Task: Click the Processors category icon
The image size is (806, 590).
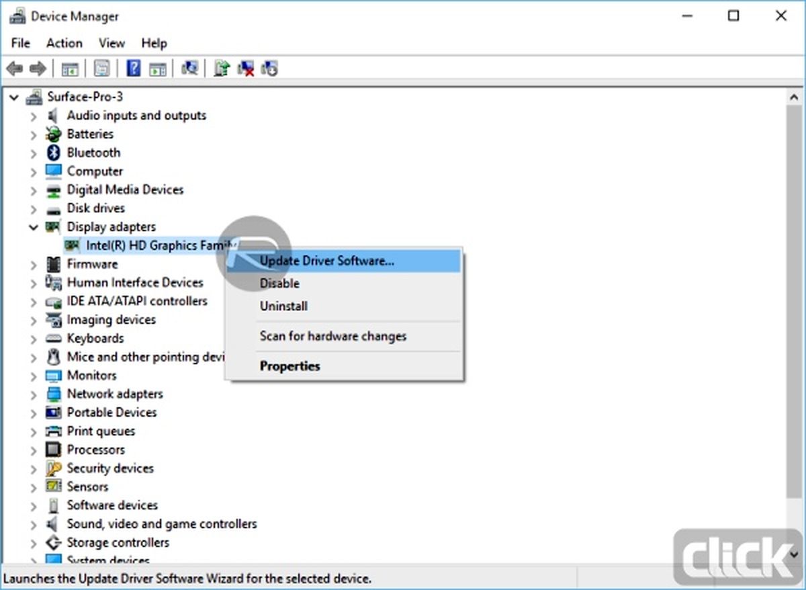Action: point(54,450)
